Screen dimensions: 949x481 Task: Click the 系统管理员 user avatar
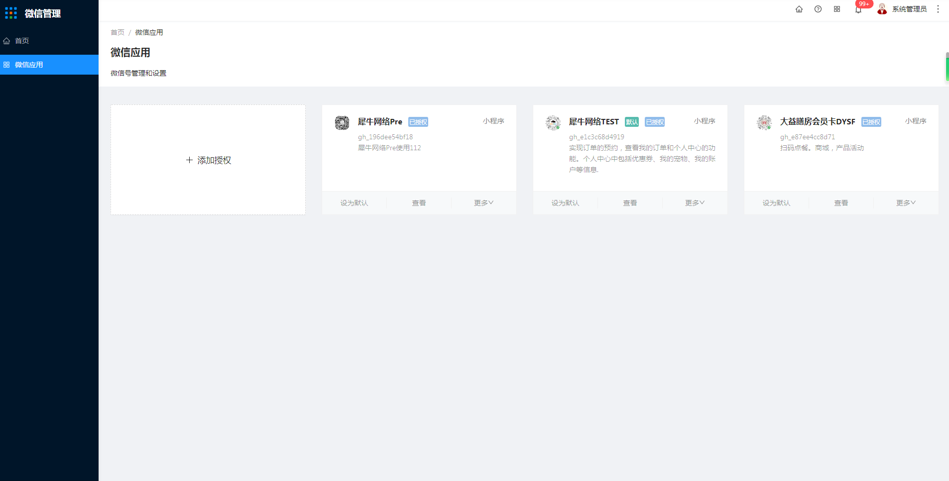pos(882,9)
